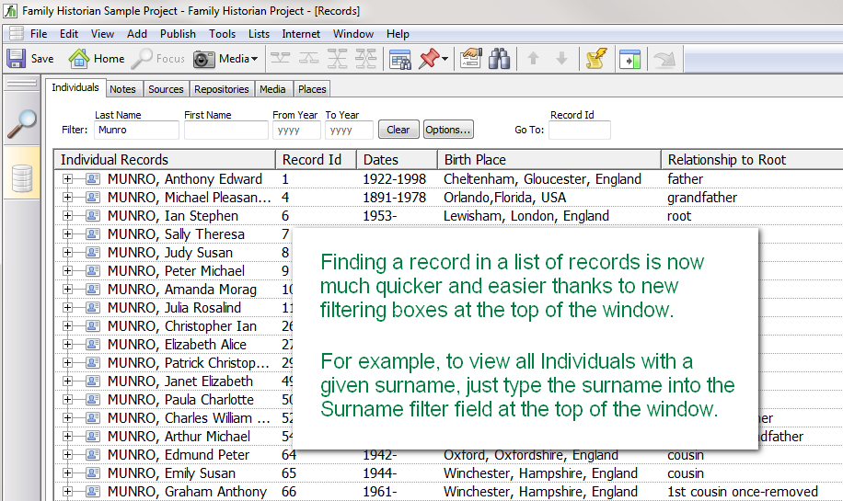This screenshot has height=501, width=843.
Task: Select the Individuals tab
Action: 75,87
